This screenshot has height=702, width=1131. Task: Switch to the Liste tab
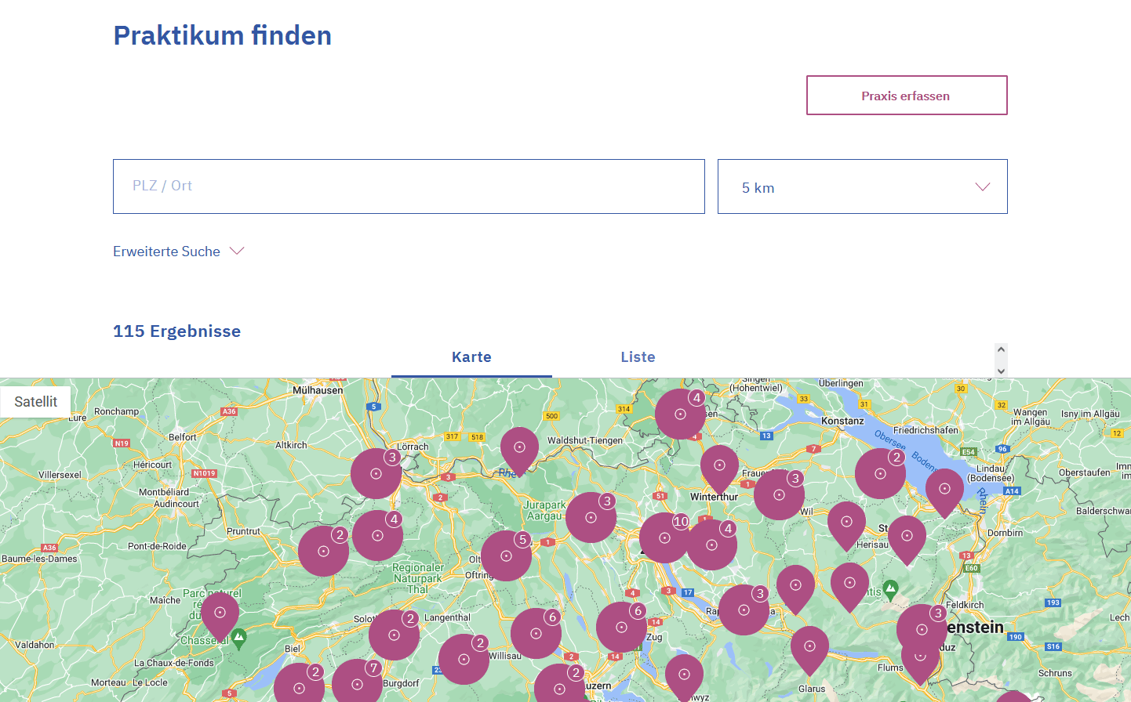638,357
